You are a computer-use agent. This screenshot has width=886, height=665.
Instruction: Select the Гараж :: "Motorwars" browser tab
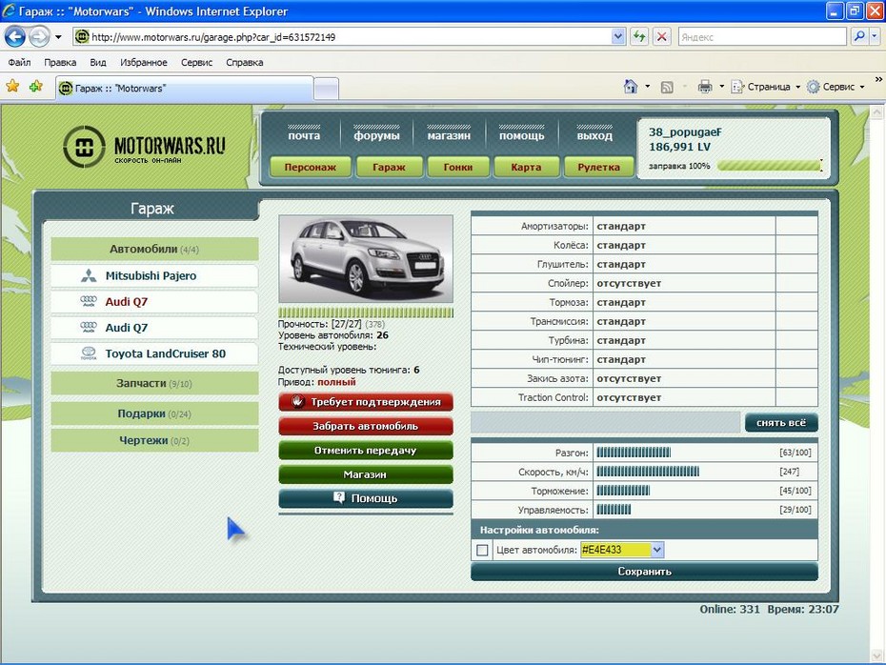click(184, 89)
